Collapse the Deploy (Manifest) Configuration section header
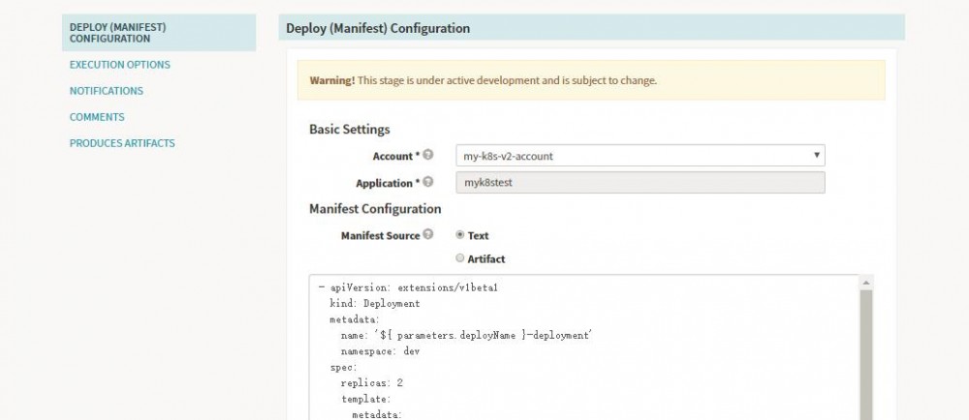The image size is (969, 420). [x=591, y=28]
